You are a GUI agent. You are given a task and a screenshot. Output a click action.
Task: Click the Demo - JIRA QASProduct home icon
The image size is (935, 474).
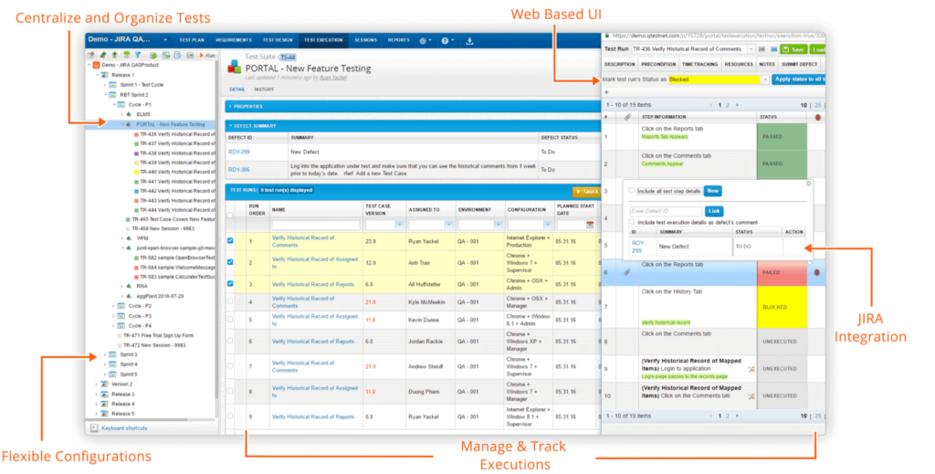click(x=96, y=65)
